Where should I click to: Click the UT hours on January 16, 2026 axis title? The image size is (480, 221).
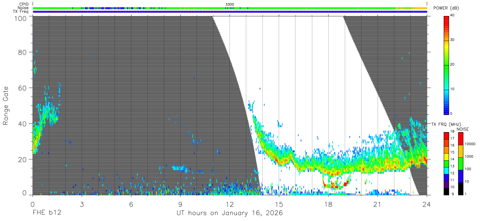pyautogui.click(x=230, y=213)
